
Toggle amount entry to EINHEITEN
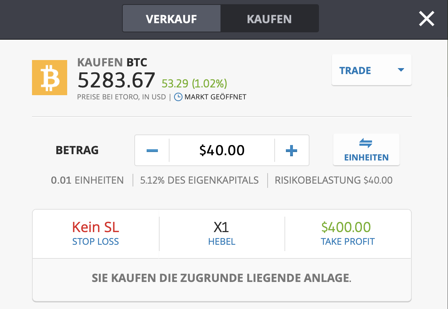coord(366,150)
